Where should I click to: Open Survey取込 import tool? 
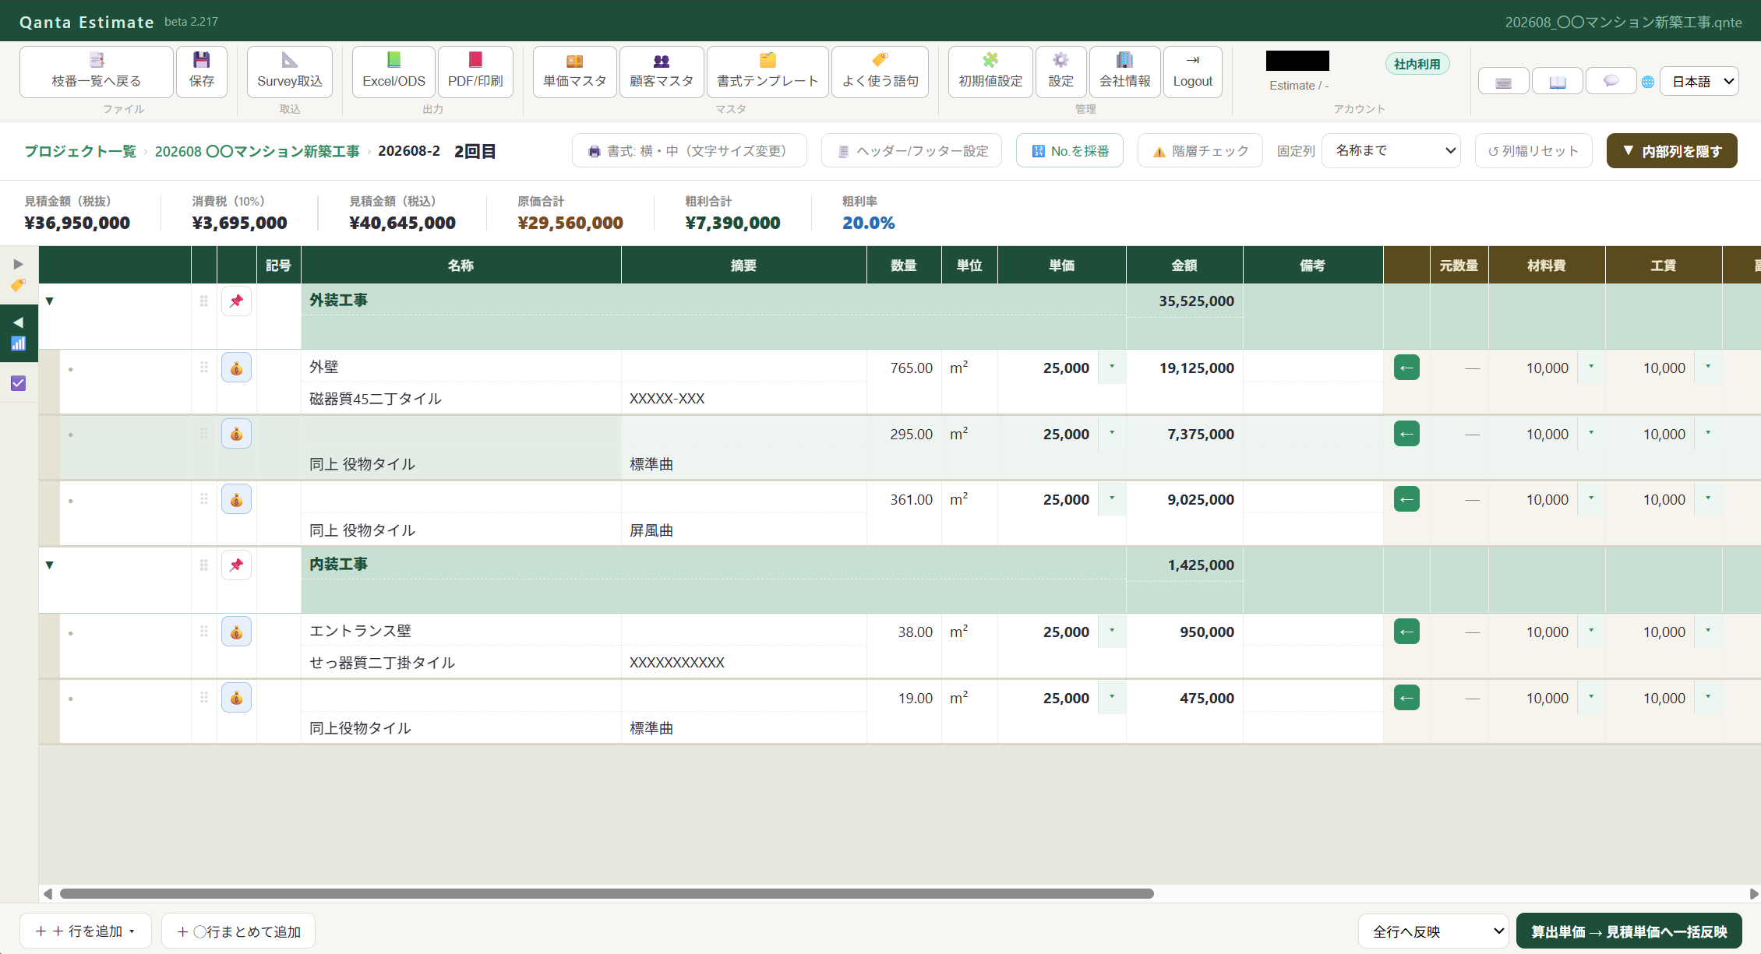pyautogui.click(x=290, y=72)
